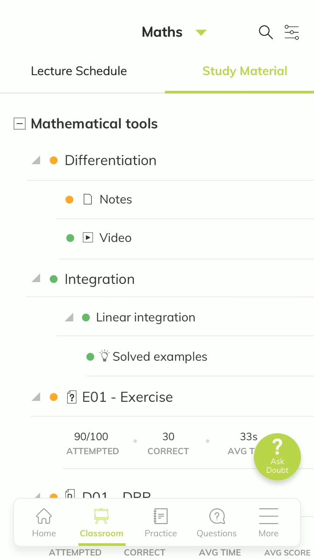Switch to Lecture Schedule tab

click(79, 71)
